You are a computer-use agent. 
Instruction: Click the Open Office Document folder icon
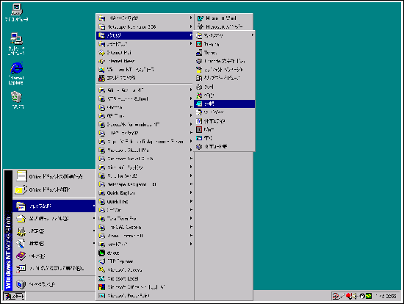(21, 189)
